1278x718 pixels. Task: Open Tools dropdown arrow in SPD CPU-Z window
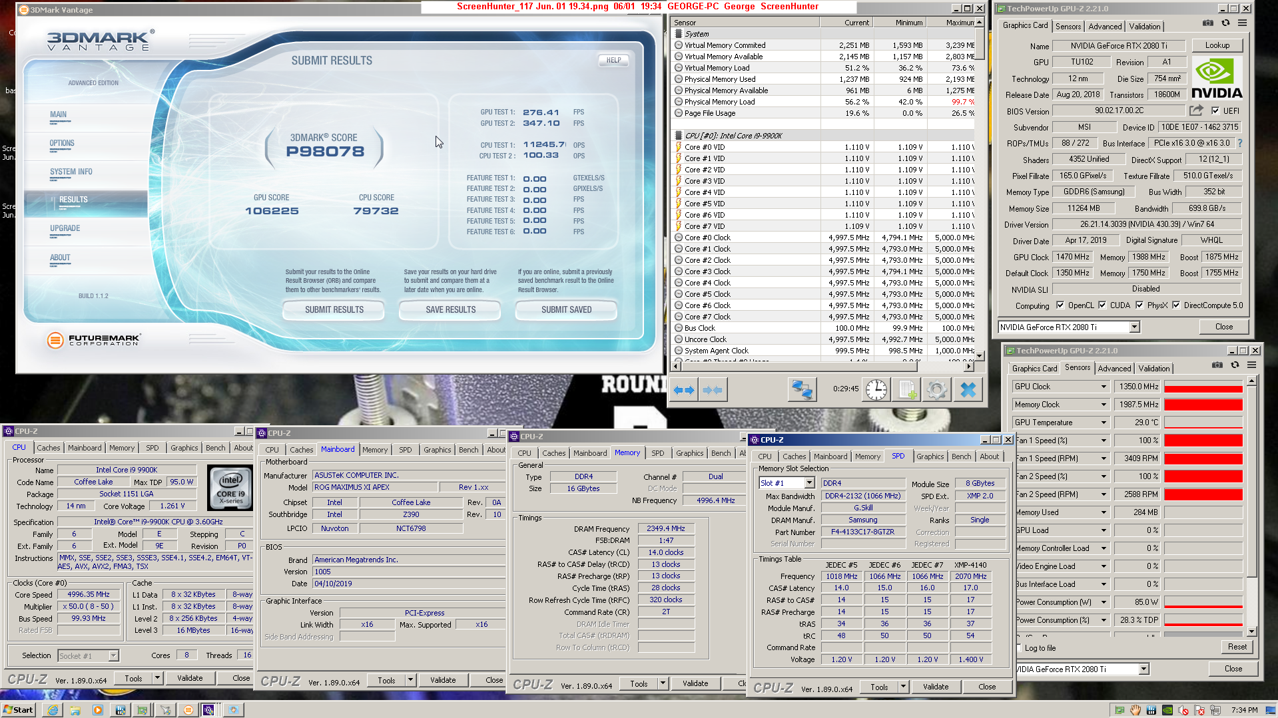coord(903,687)
